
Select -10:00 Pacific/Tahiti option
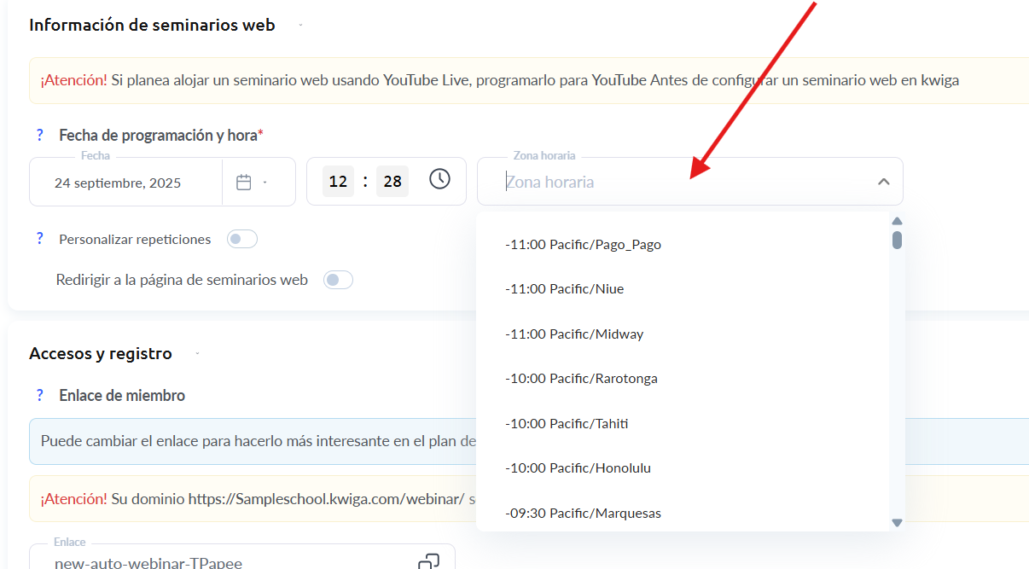pos(567,424)
